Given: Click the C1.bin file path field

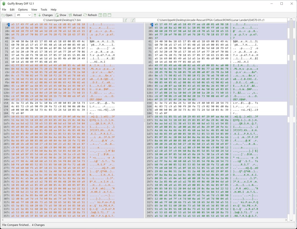Looking at the screenshot, I should tap(62, 20).
